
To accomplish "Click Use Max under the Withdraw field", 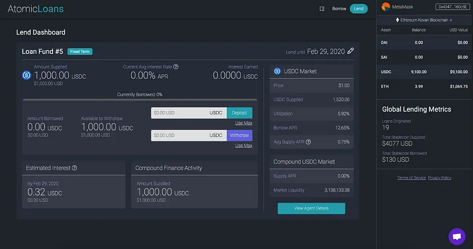I will [244, 146].
